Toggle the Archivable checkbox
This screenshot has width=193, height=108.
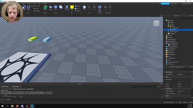(179, 79)
